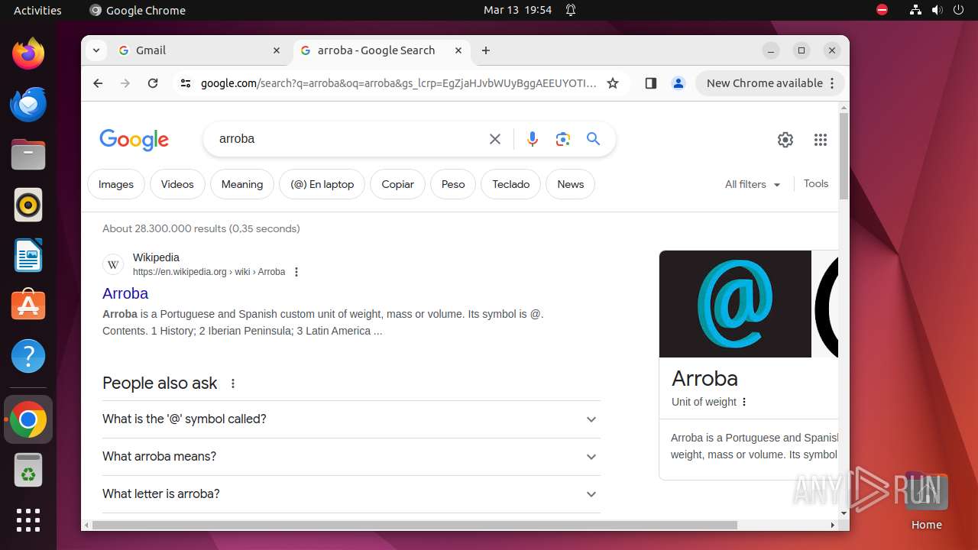Launch Firefox from the dock
The image size is (978, 550).
point(28,53)
